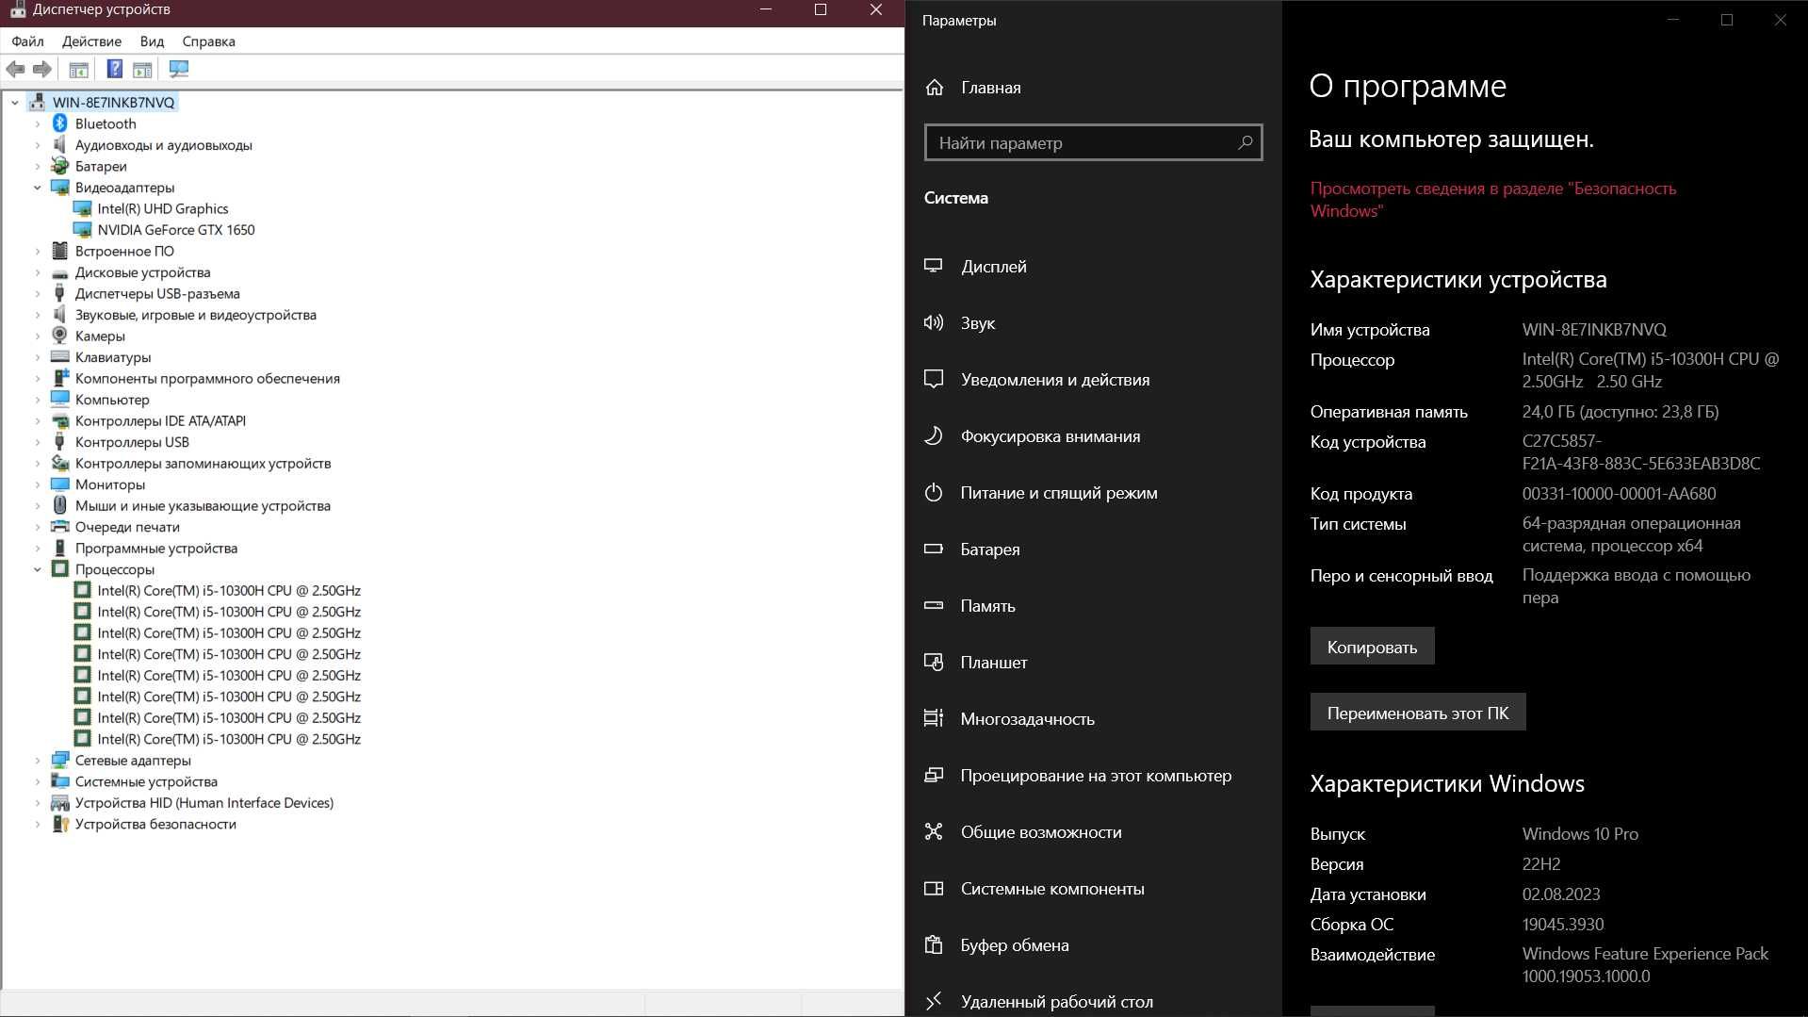Click the Batteries (Батареи) category icon
This screenshot has width=1808, height=1017.
coord(60,166)
